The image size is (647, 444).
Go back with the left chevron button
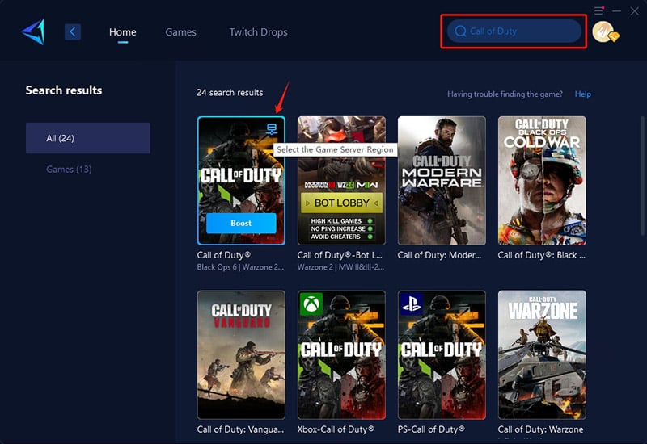click(x=73, y=31)
